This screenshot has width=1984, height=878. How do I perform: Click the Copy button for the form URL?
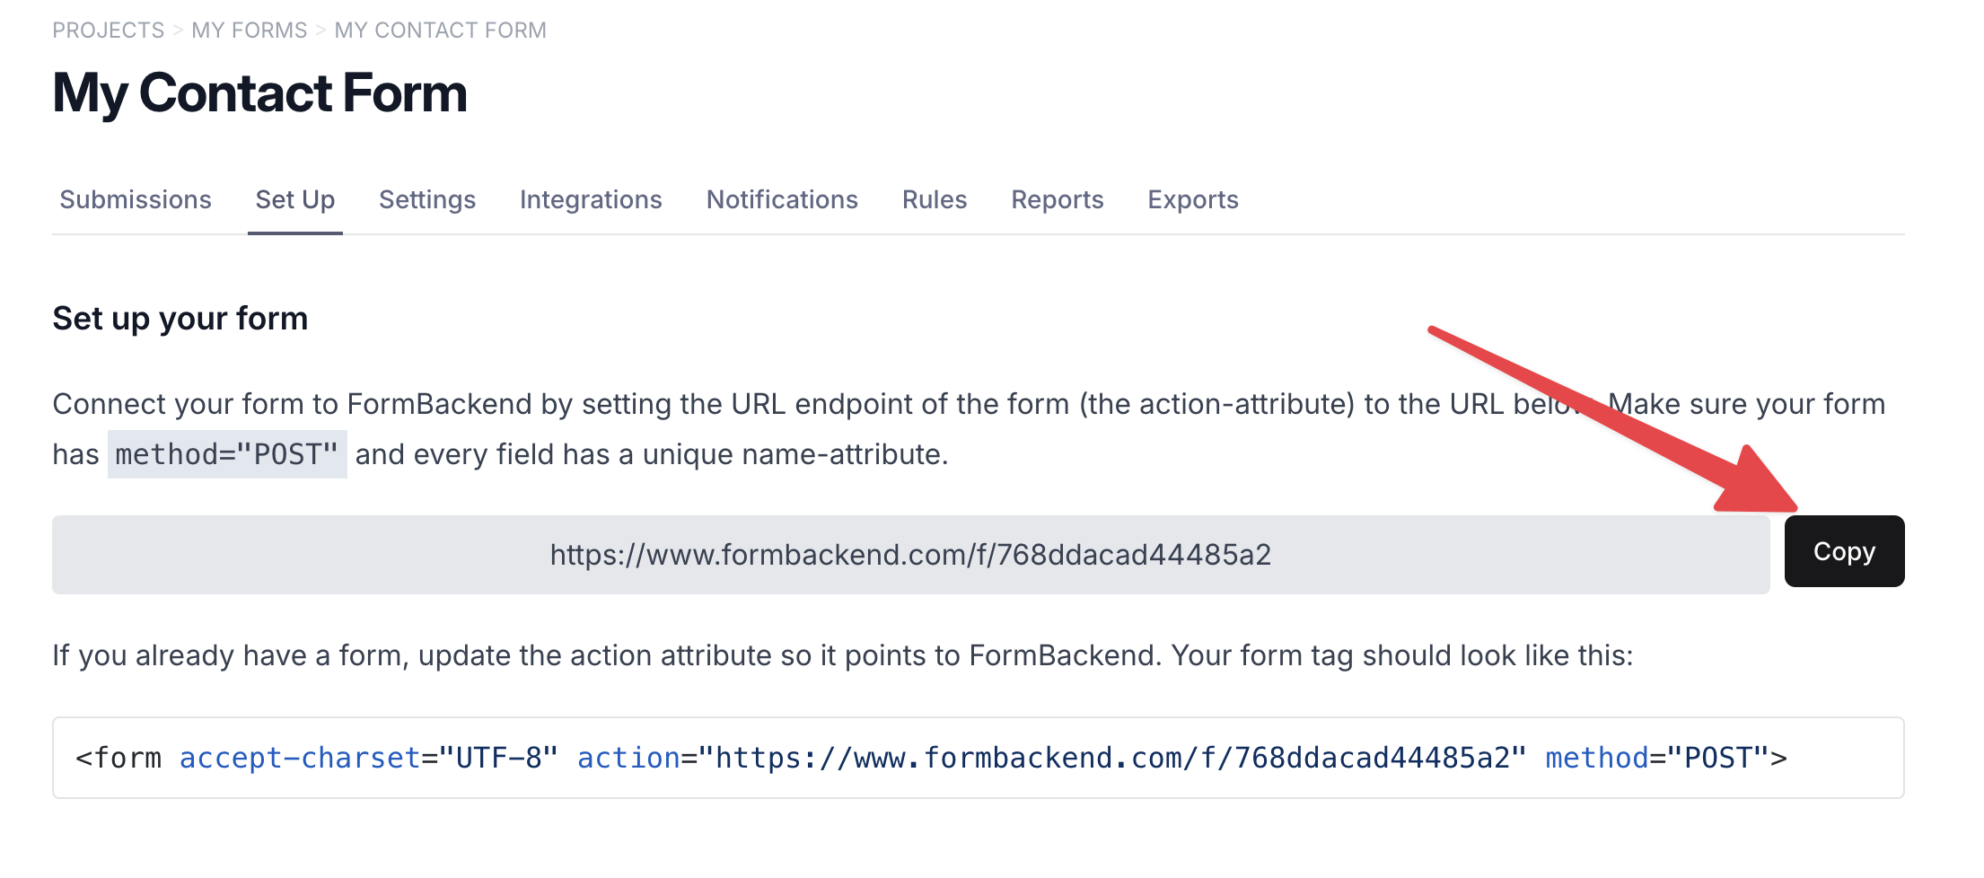coord(1844,551)
